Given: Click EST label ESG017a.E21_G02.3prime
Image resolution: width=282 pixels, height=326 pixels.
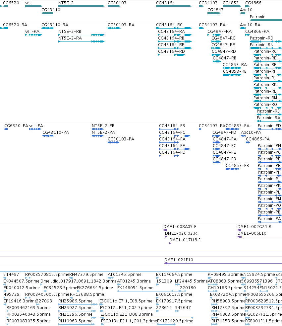Looking at the screenshot, I should (x=126, y=308).
